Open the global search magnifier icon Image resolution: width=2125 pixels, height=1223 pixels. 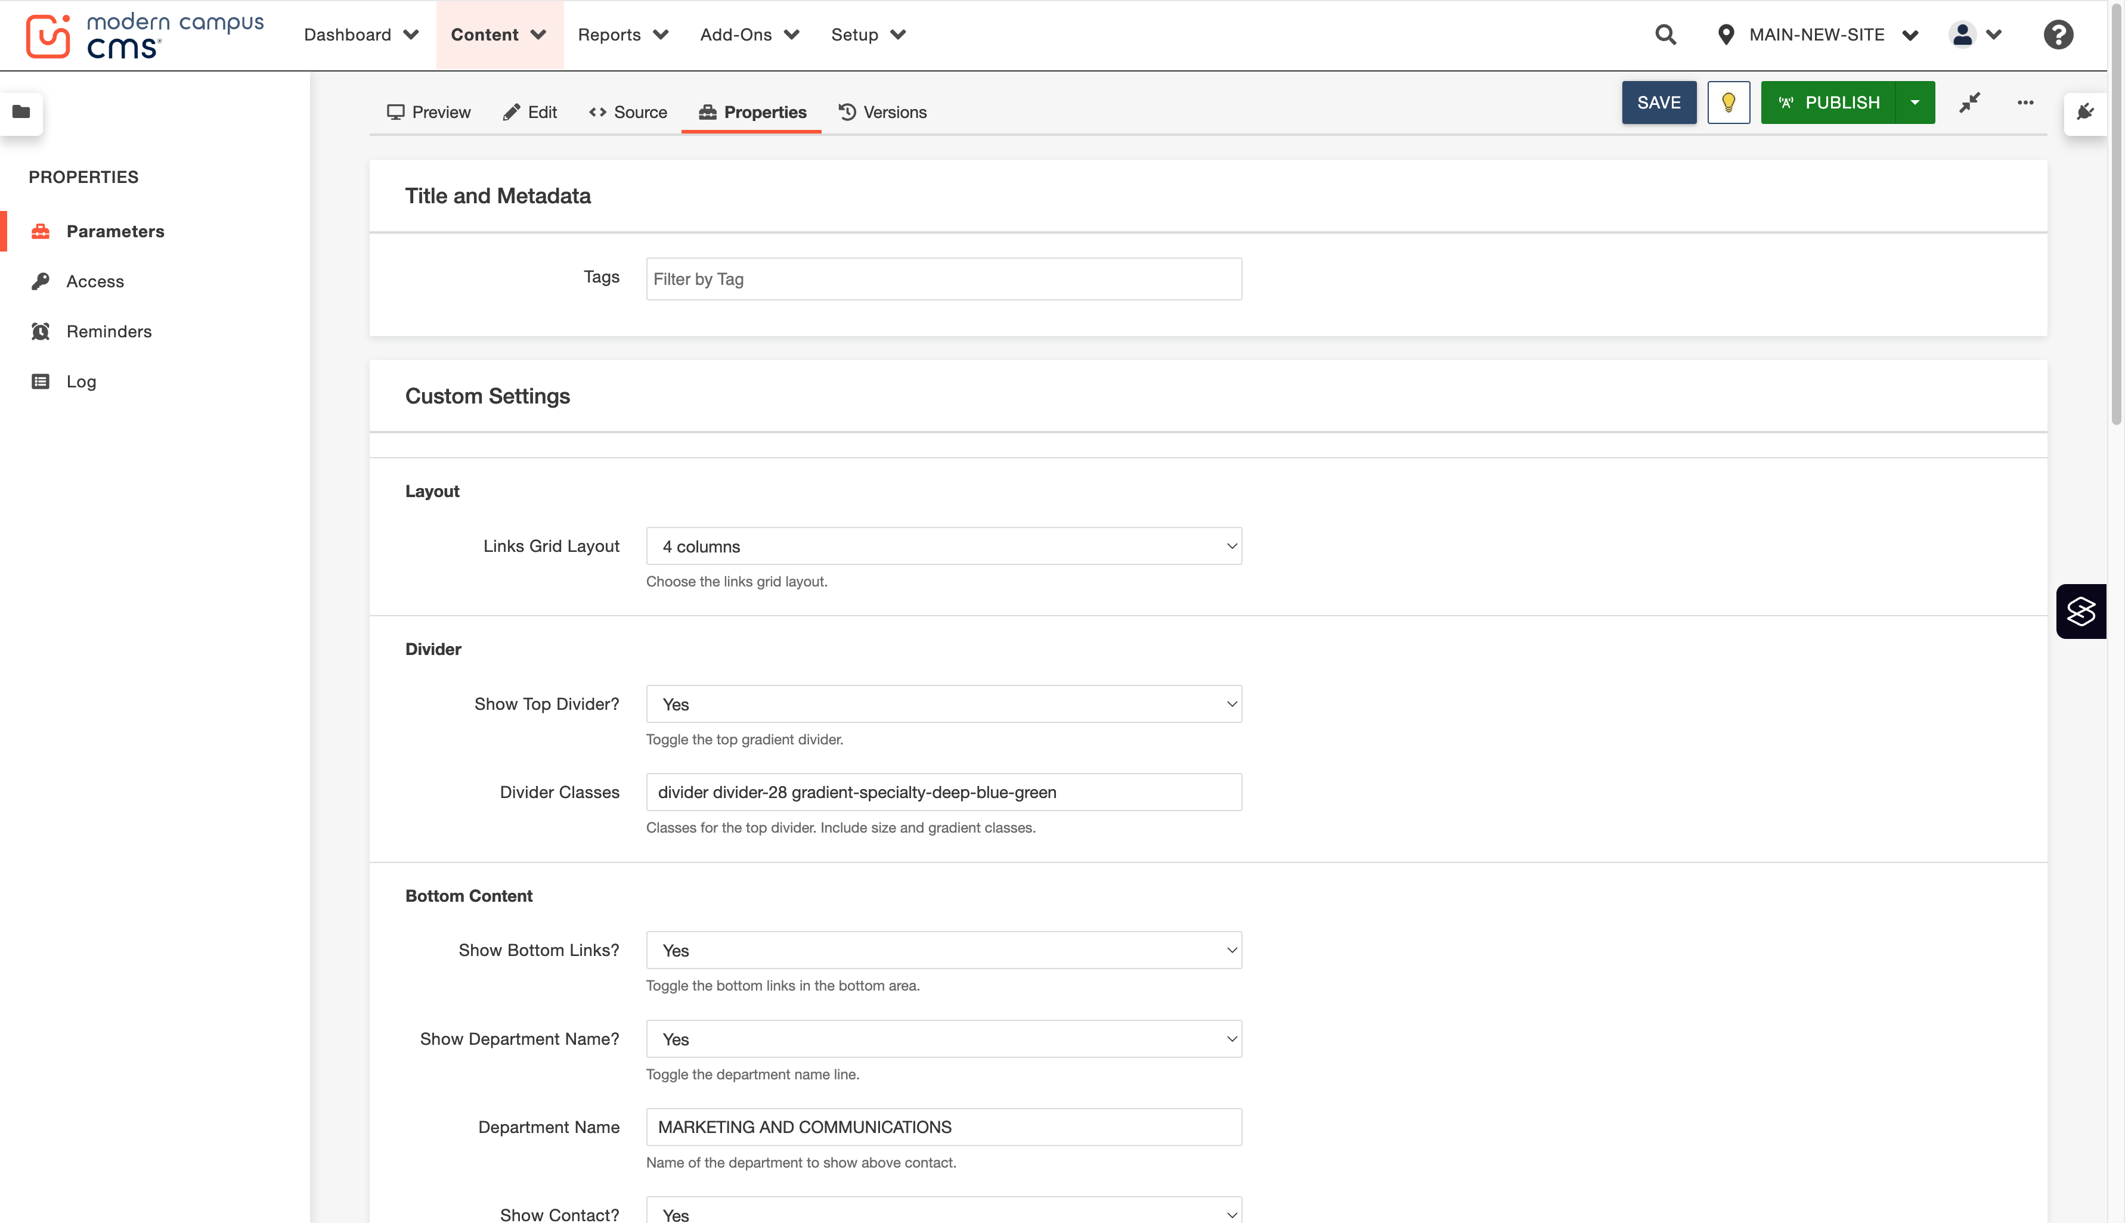[1665, 35]
